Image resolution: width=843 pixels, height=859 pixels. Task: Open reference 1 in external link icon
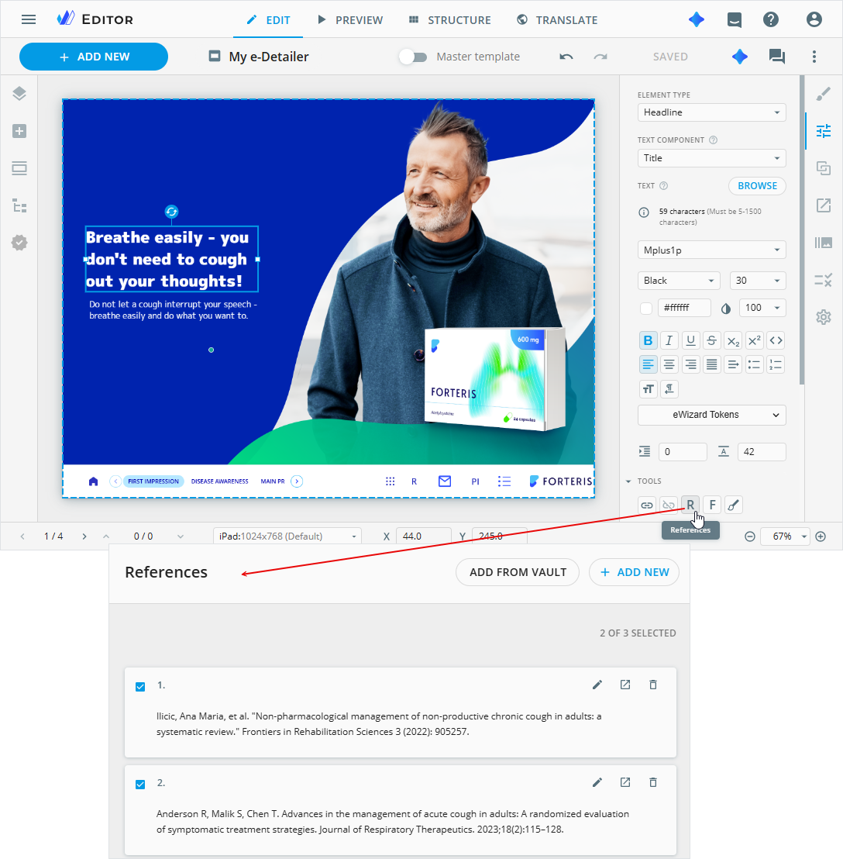(625, 685)
